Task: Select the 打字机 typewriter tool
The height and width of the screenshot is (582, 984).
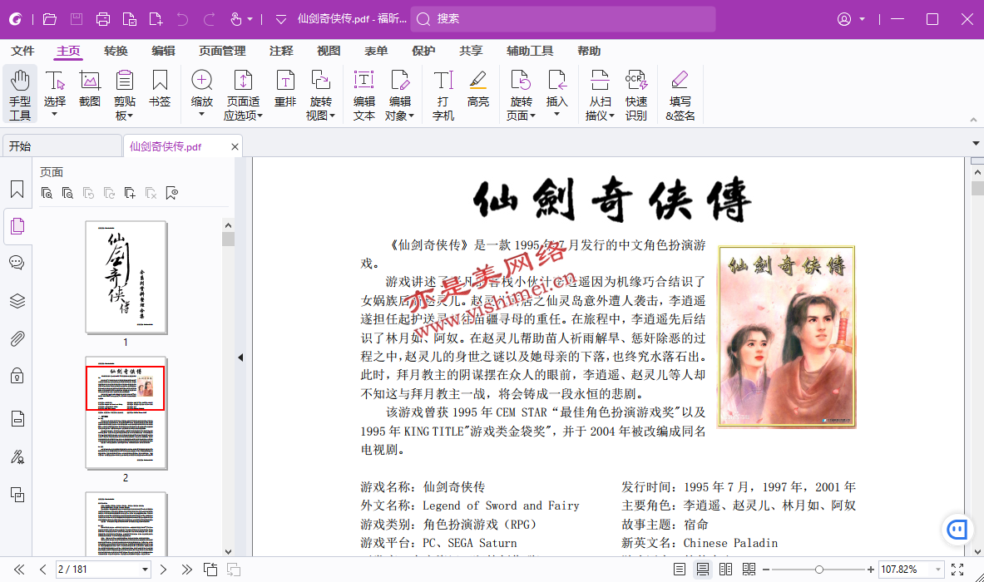Action: [443, 94]
